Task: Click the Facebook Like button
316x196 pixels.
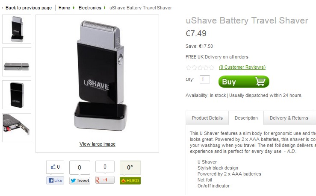Action: [55, 180]
